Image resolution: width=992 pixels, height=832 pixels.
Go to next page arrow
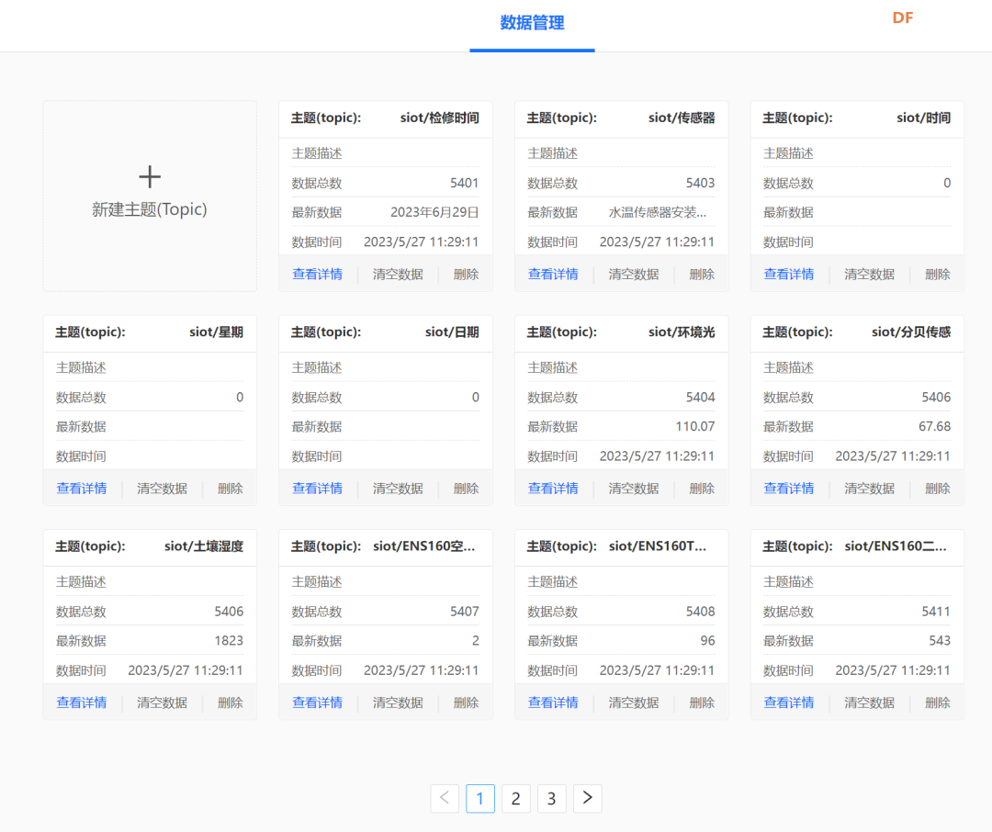[587, 798]
